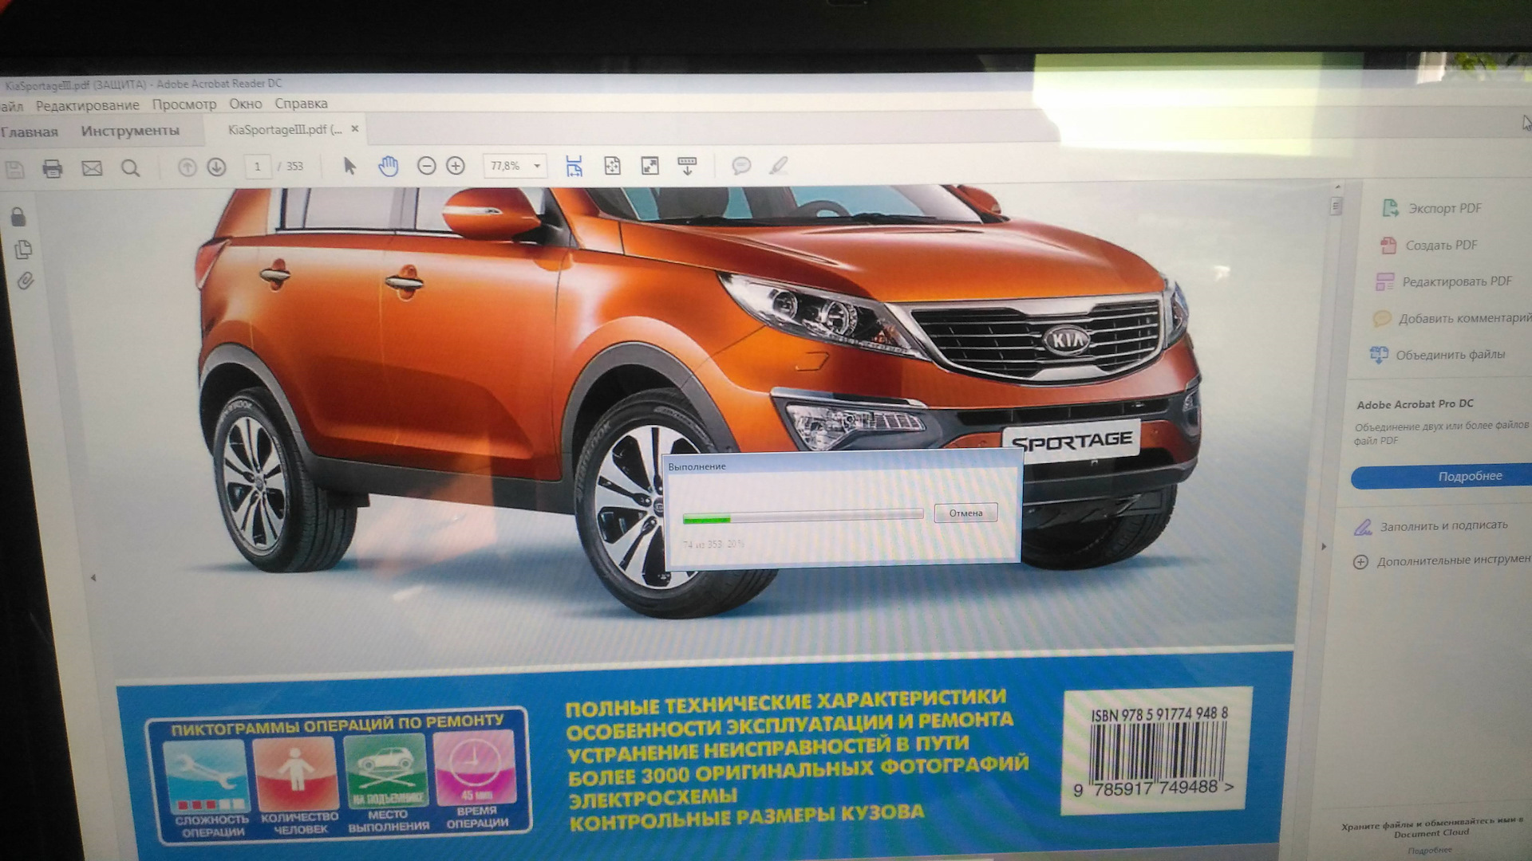Screen dimensions: 1532x861
Task: Open the Просмотр menu
Action: click(x=184, y=104)
